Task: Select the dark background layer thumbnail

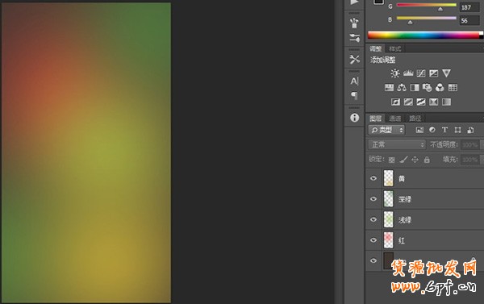Action: coord(389,260)
